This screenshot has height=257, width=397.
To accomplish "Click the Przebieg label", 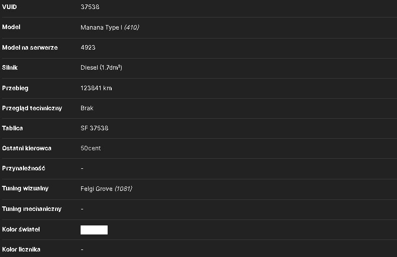I will (15, 88).
